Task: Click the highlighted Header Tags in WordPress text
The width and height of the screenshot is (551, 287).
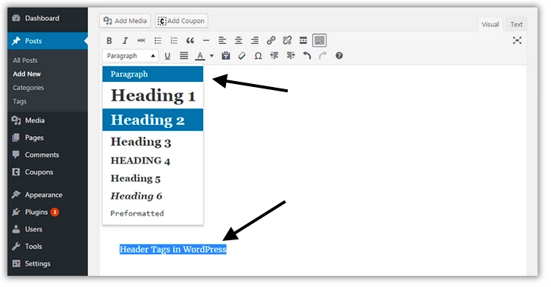Action: [173, 249]
